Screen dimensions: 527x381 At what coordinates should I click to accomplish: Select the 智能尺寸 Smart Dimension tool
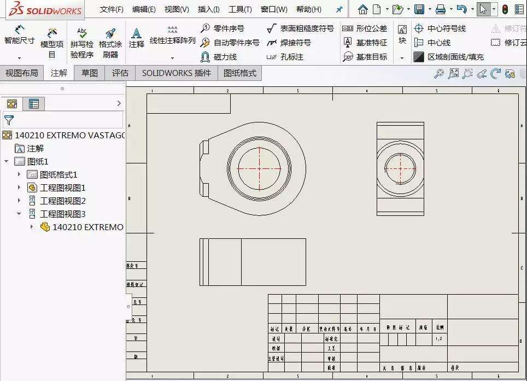(18, 33)
